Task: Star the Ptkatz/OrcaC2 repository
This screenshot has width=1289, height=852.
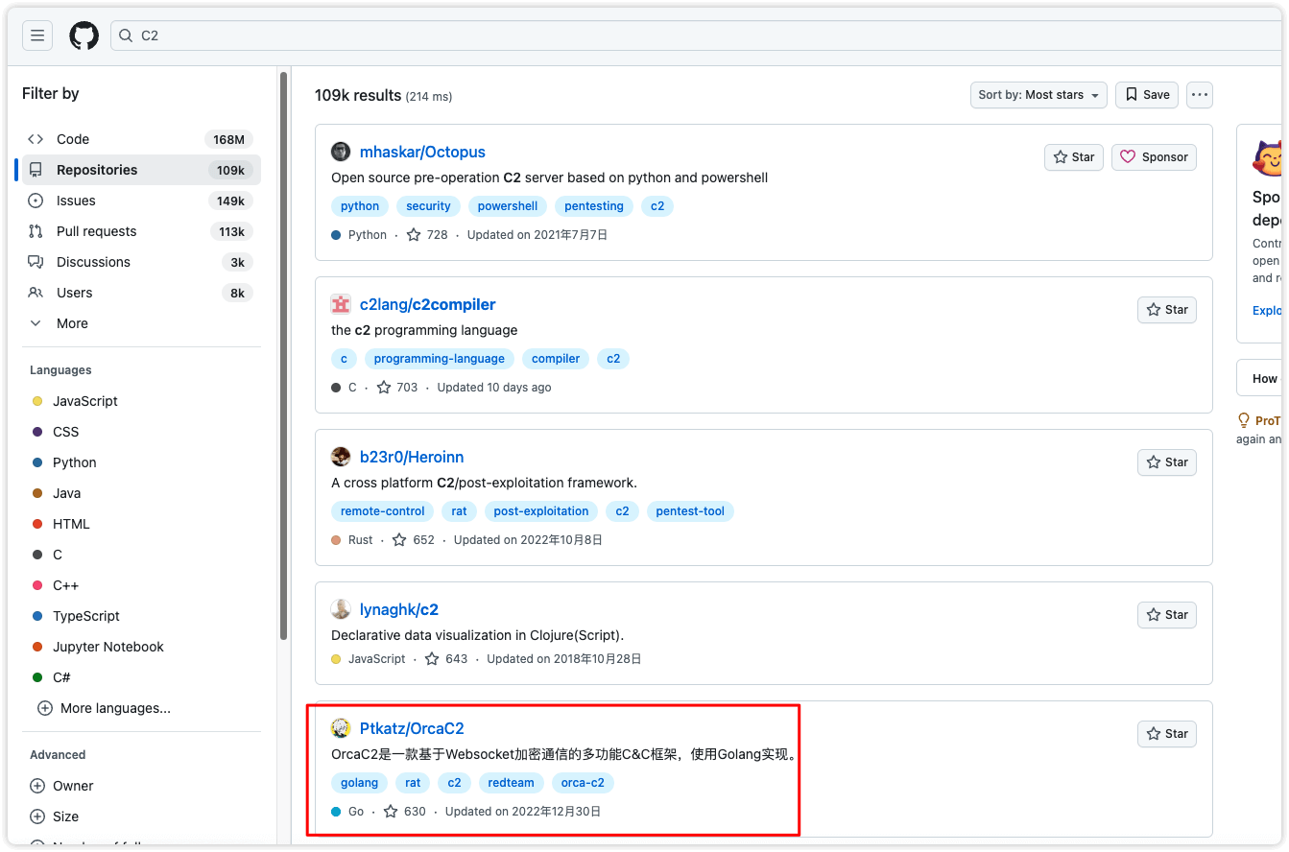Action: (x=1166, y=734)
